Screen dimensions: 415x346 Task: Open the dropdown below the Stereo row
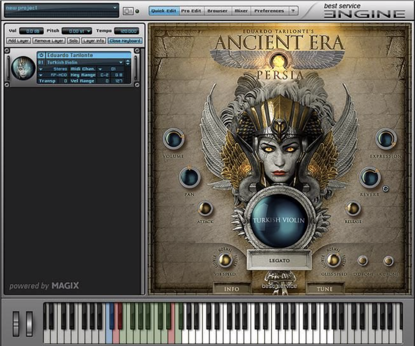[41, 75]
